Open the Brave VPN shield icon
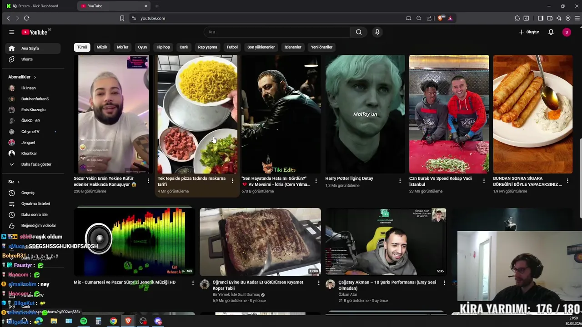 point(568,18)
